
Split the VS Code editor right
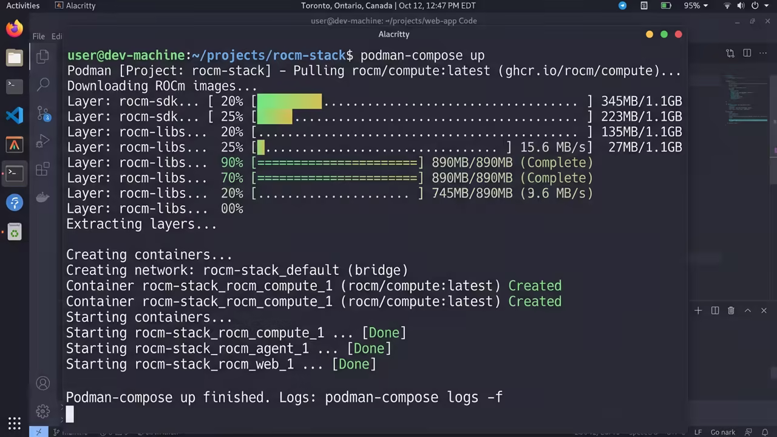point(747,53)
